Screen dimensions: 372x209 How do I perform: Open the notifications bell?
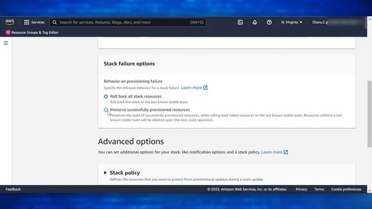click(x=255, y=22)
